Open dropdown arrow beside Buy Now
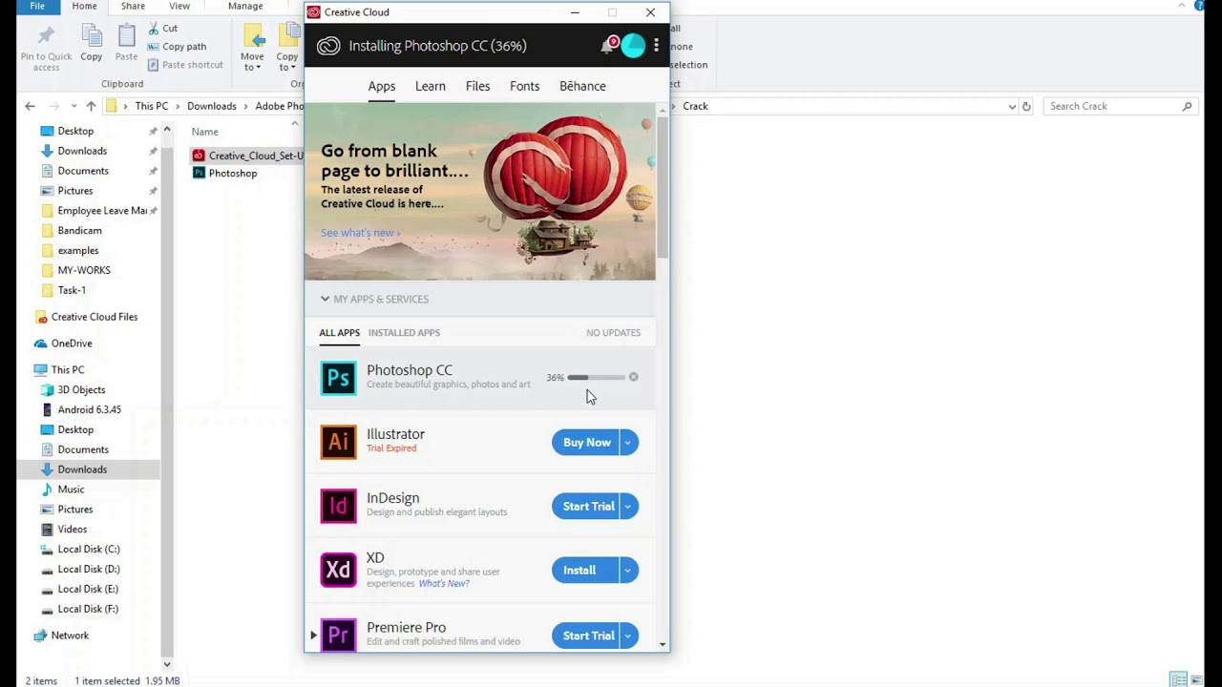The image size is (1222, 687). [628, 442]
